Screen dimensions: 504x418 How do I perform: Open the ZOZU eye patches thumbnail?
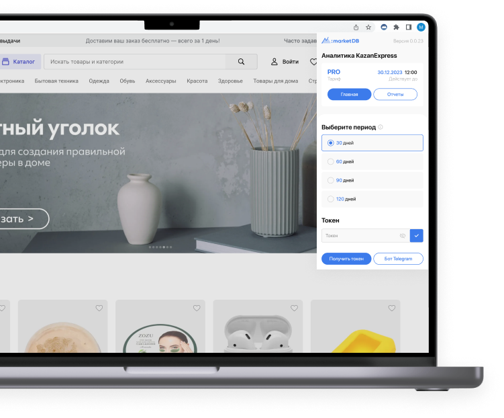click(160, 327)
